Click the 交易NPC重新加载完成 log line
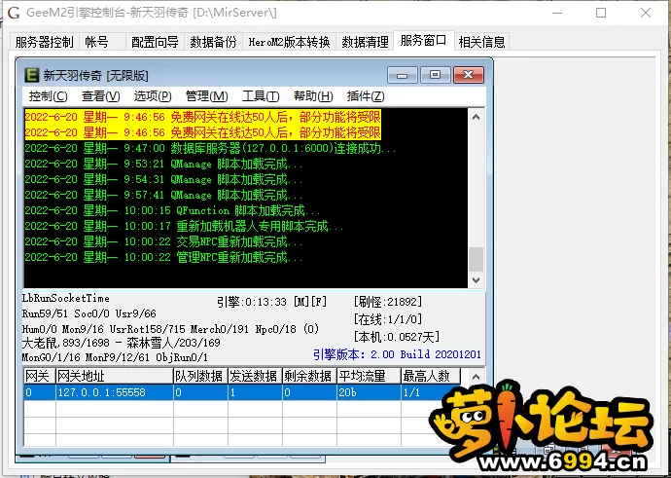This screenshot has height=478, width=671. (x=164, y=241)
